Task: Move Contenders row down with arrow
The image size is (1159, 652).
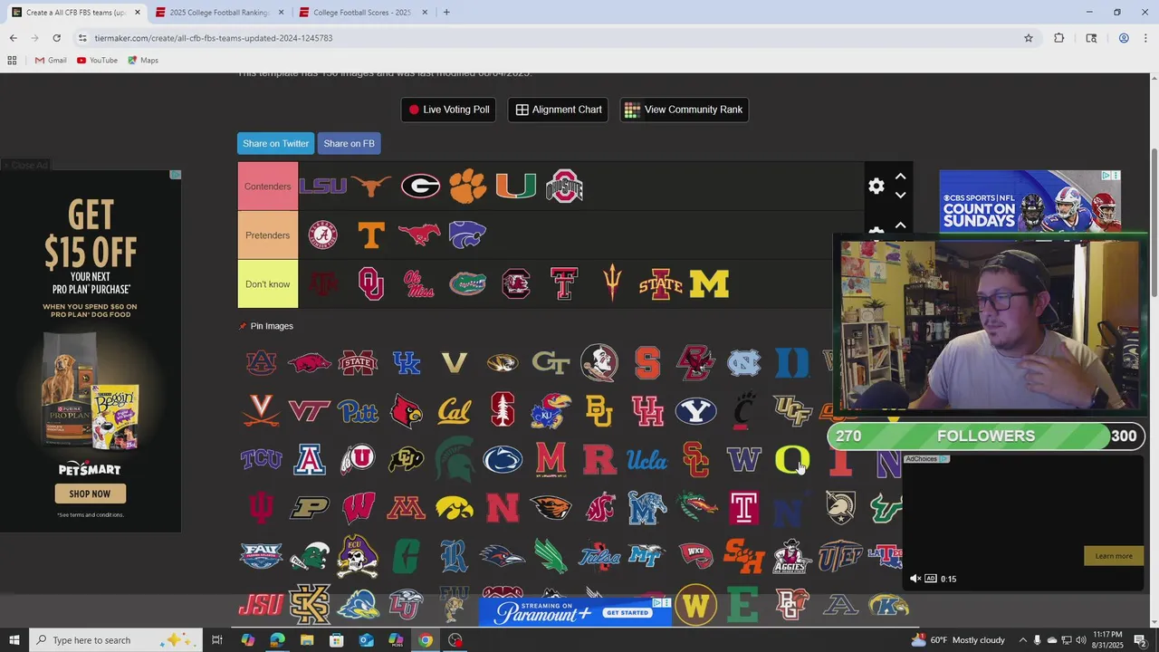Action: coord(900,195)
